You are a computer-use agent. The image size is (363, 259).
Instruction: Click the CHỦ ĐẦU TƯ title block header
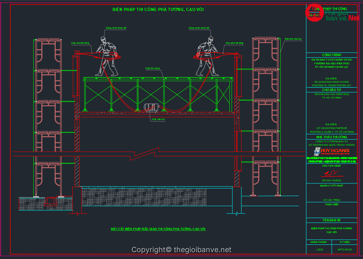331,90
